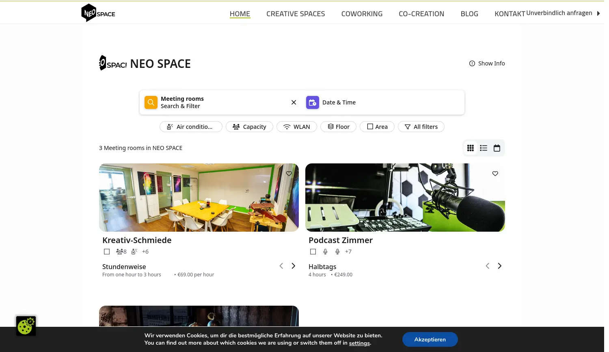The width and height of the screenshot is (609, 352).
Task: Accept cookies with Akzeptieren button
Action: 430,339
